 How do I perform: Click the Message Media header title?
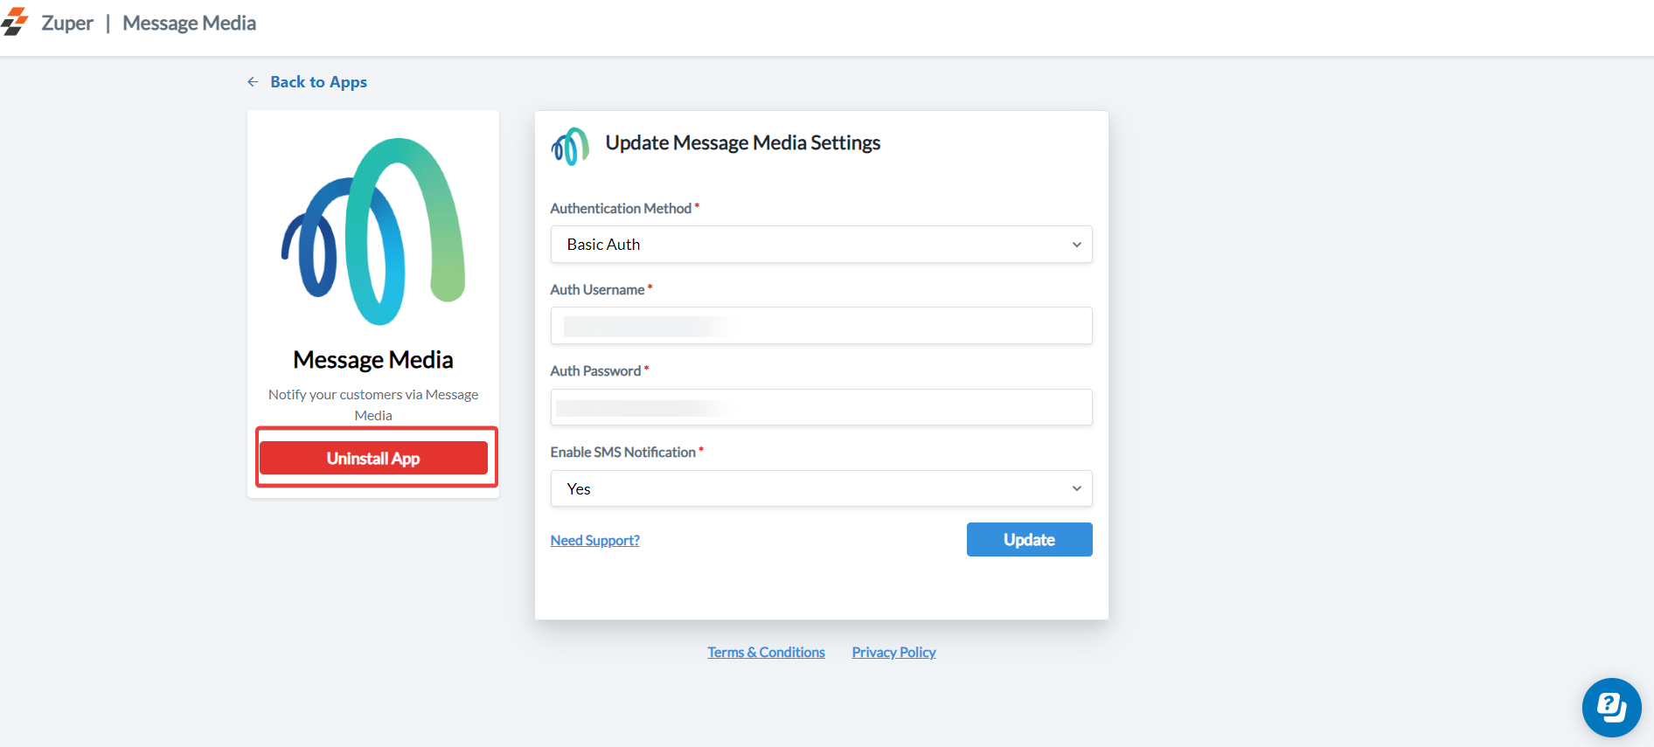pos(189,24)
